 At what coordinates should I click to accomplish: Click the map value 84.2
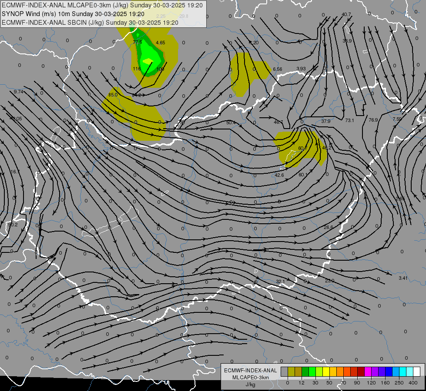point(137,95)
